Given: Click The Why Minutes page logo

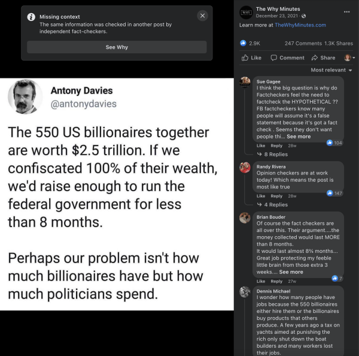Looking at the screenshot, I should coord(246,12).
